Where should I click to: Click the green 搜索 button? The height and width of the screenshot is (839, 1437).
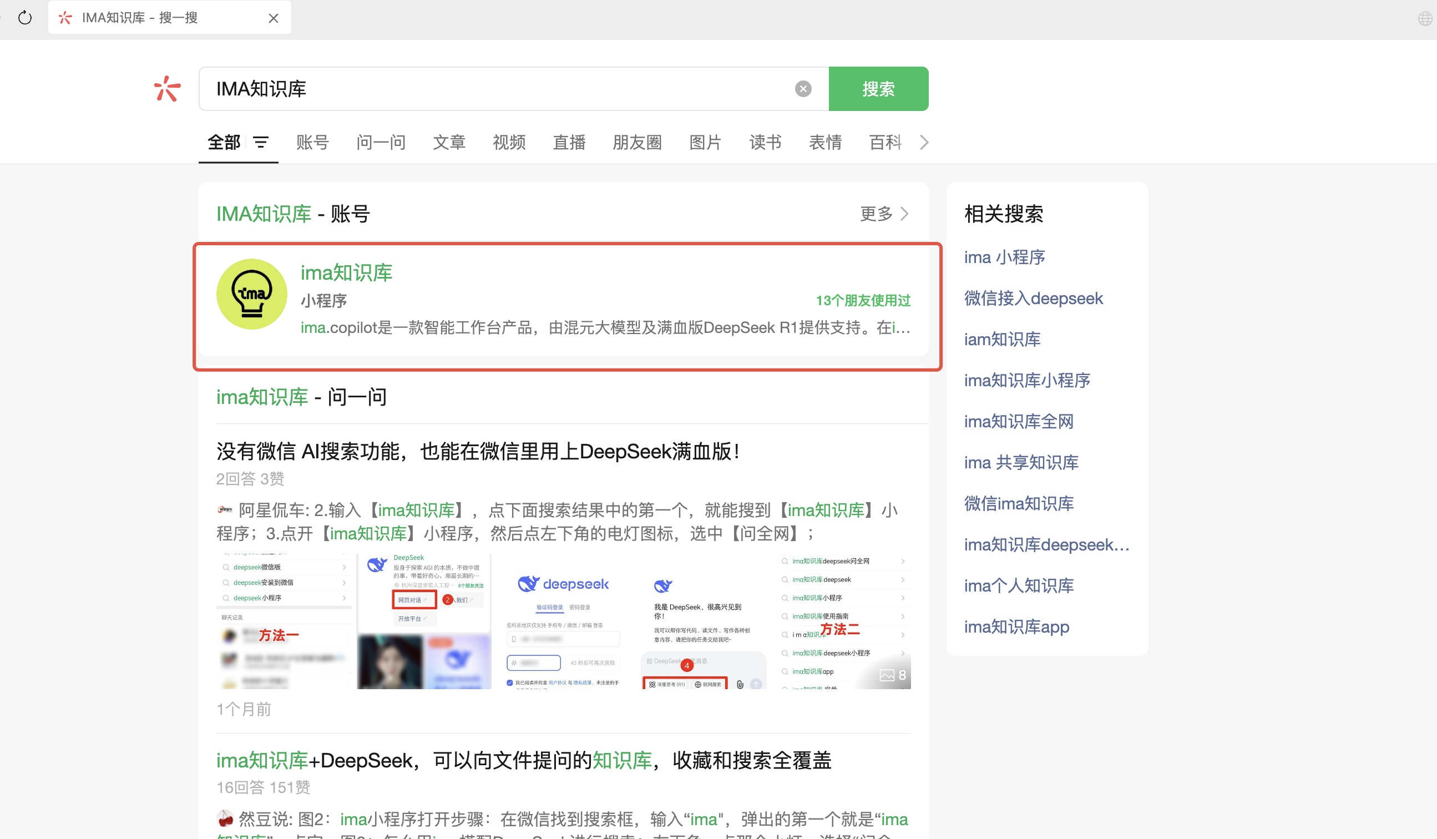point(878,89)
